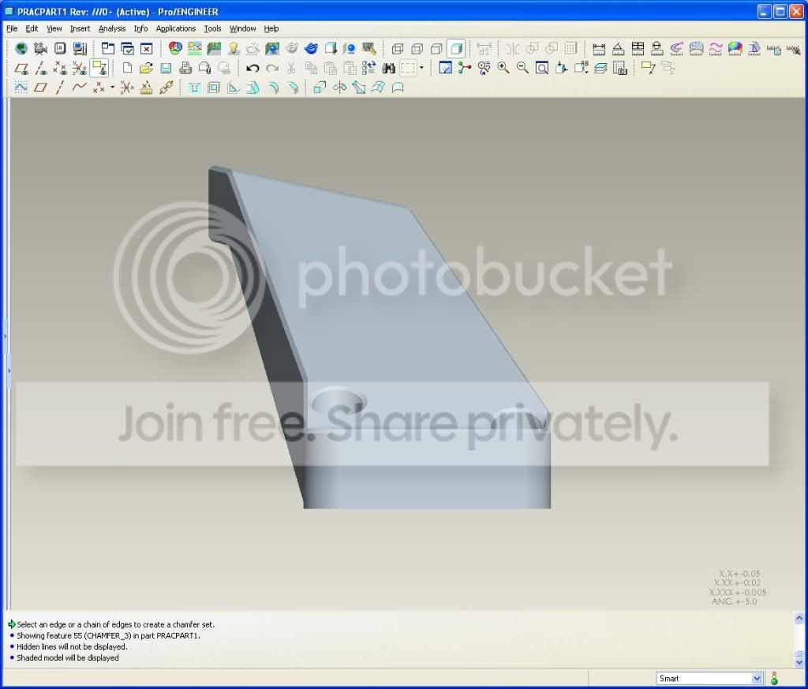Screen dimensions: 808x689
Task: Open an existing file via folder icon
Action: 146,68
